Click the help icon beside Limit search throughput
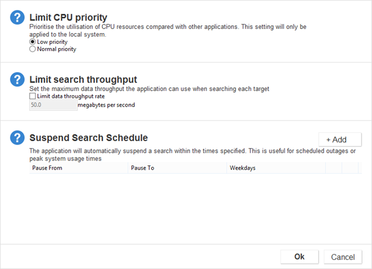372x269 pixels. click(17, 80)
